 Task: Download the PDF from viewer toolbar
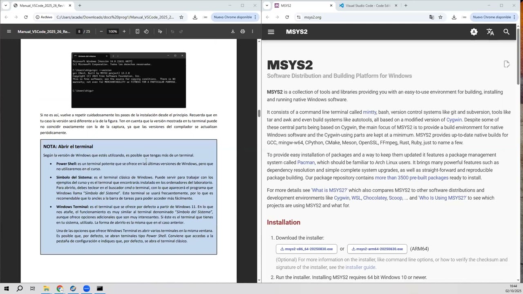[x=233, y=31]
